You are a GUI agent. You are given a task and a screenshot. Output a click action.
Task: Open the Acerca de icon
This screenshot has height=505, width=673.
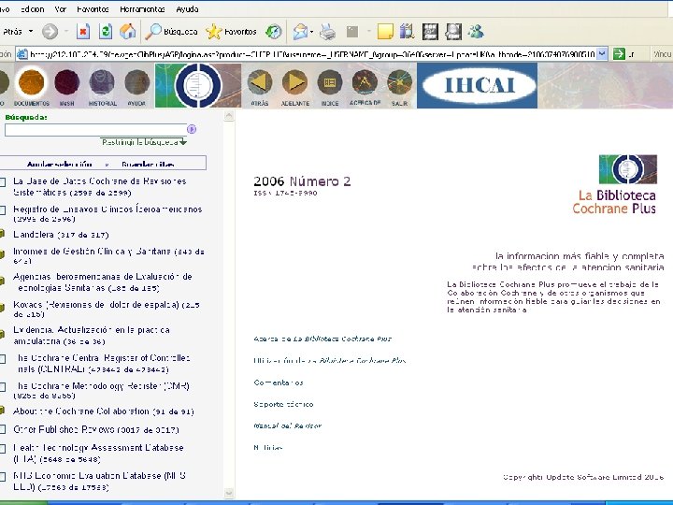(x=365, y=82)
